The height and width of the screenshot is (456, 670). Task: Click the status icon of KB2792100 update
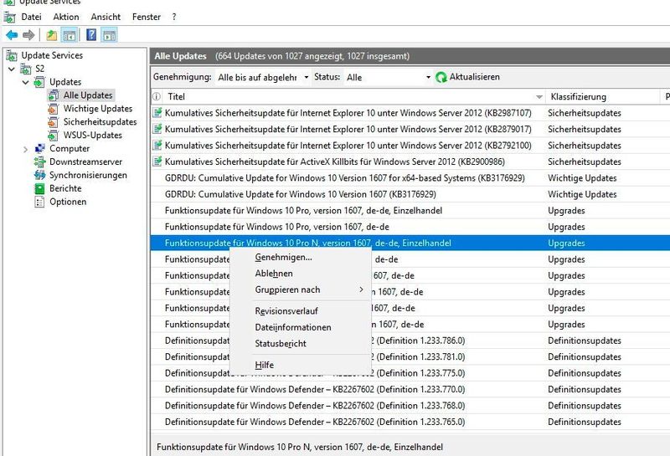click(x=157, y=146)
